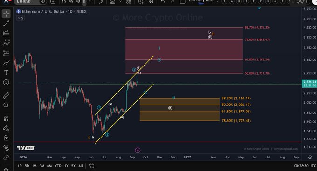Set the time range to 5Y
Viewport: 317px width, 171px height.
click(x=73, y=166)
